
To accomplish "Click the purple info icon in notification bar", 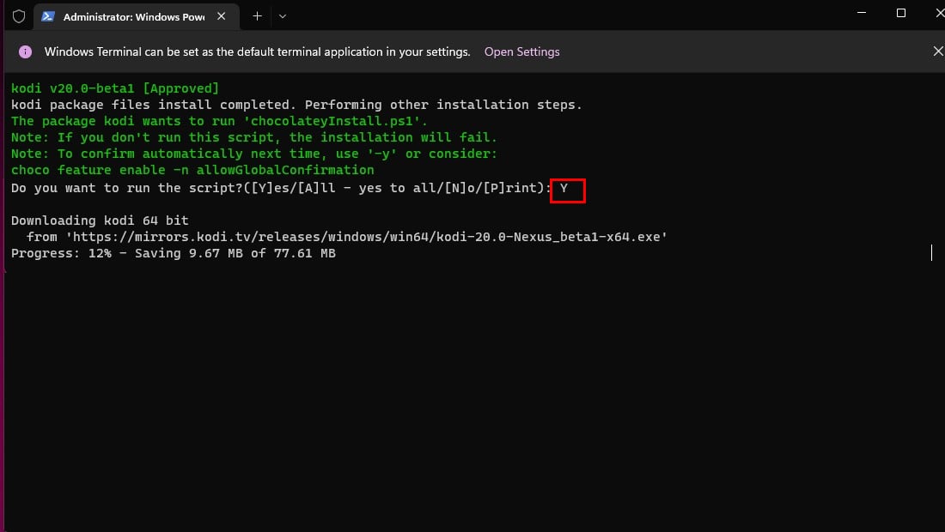I will coord(26,51).
